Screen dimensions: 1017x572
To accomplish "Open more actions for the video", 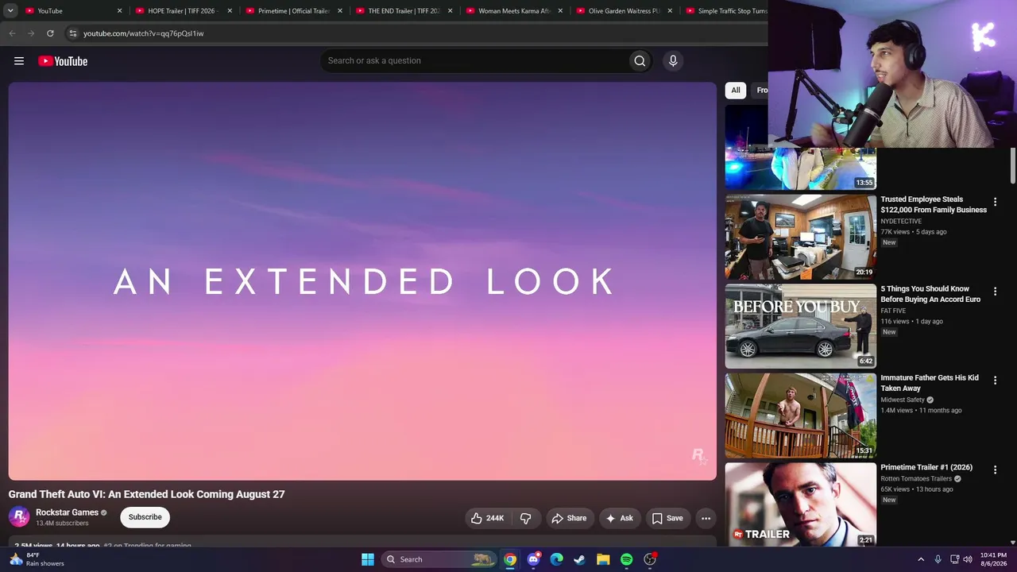I will (x=706, y=519).
